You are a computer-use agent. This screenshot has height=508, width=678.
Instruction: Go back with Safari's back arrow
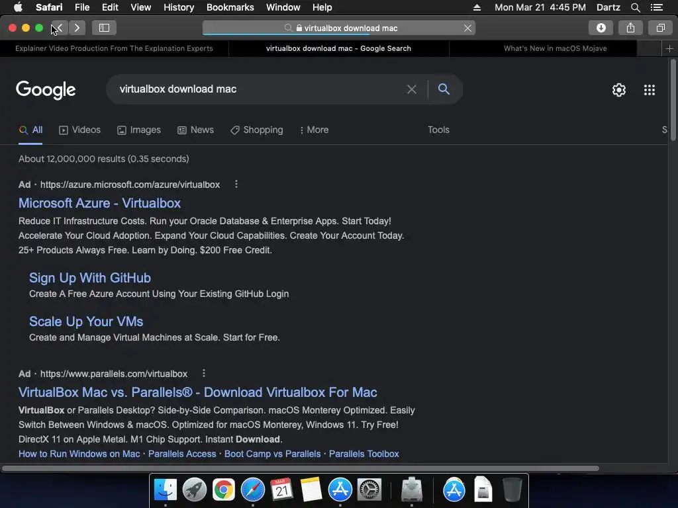tap(59, 28)
